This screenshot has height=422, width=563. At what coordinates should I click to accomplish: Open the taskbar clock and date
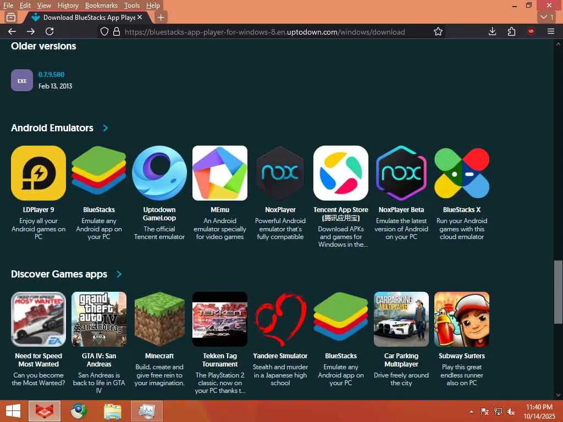coord(539,412)
